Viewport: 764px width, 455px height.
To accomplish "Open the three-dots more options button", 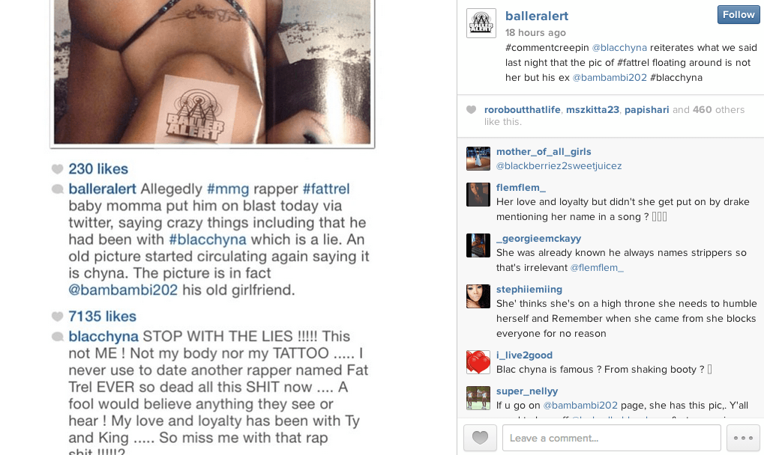I will click(743, 438).
